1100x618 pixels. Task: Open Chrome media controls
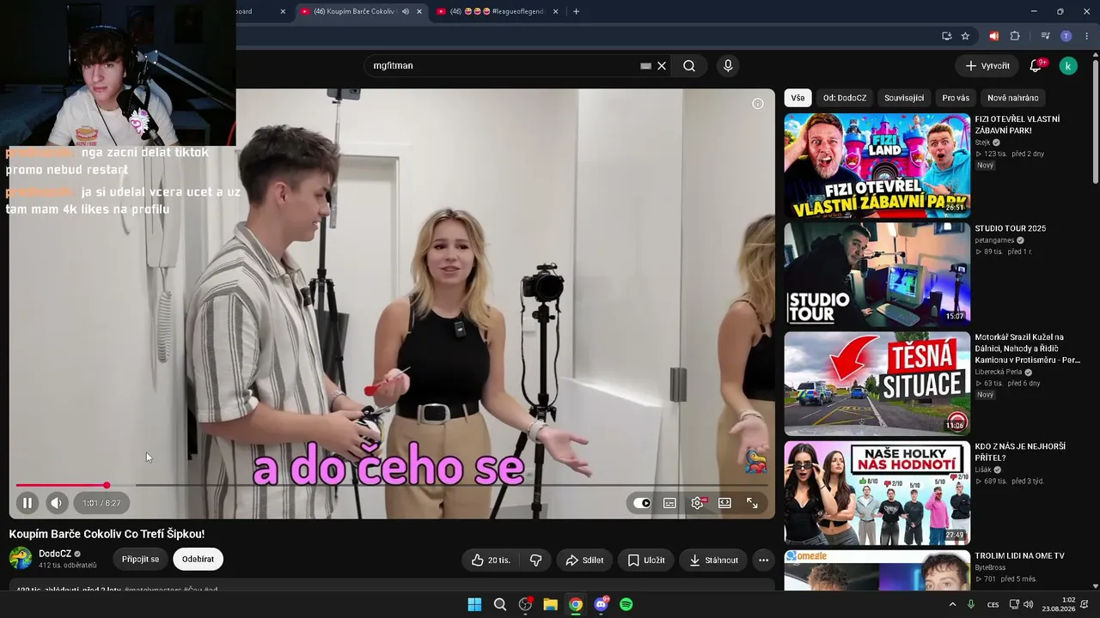(x=1045, y=36)
